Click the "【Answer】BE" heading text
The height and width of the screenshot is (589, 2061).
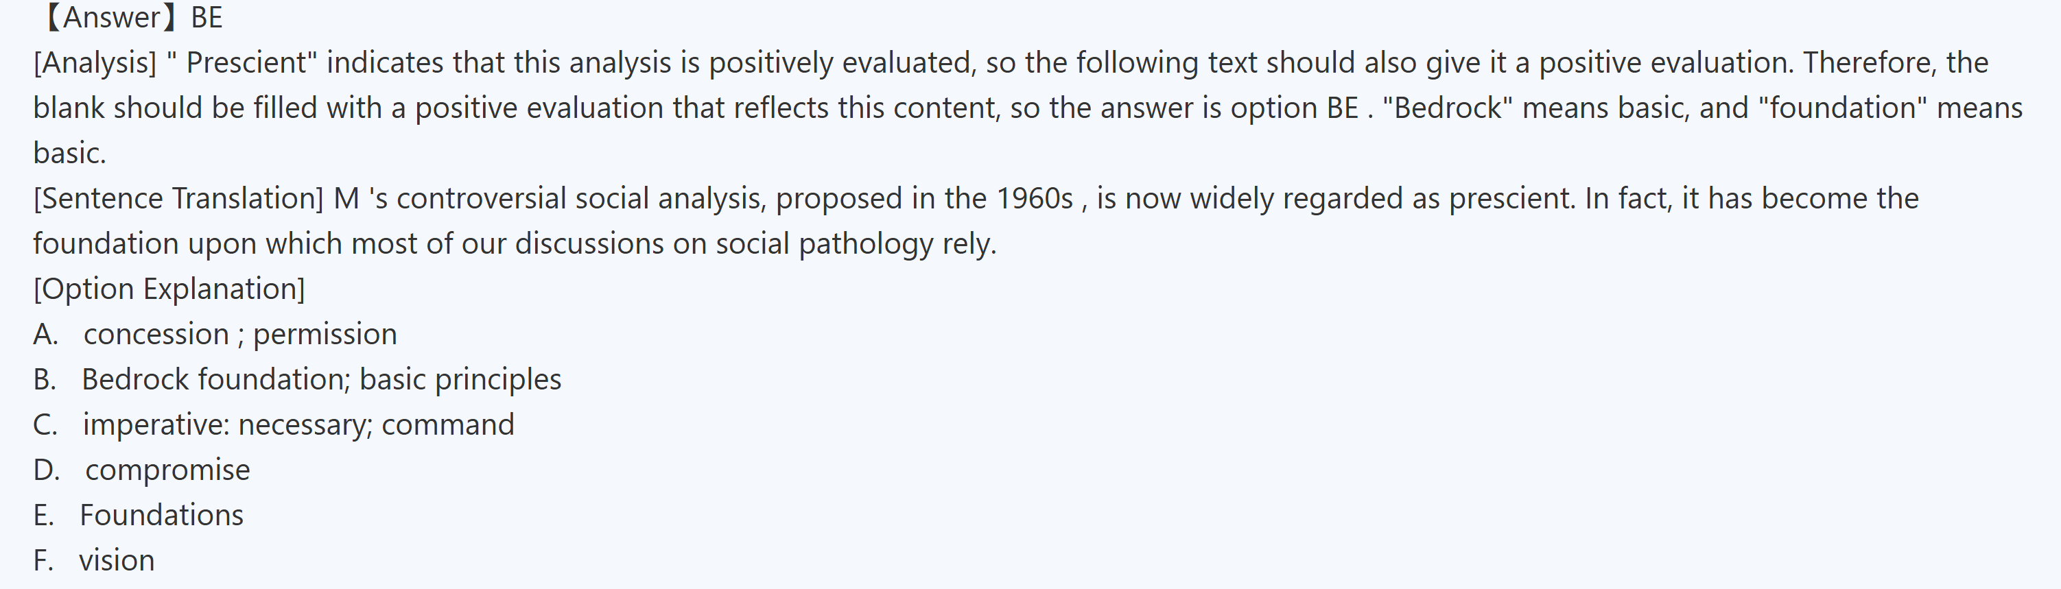131,18
